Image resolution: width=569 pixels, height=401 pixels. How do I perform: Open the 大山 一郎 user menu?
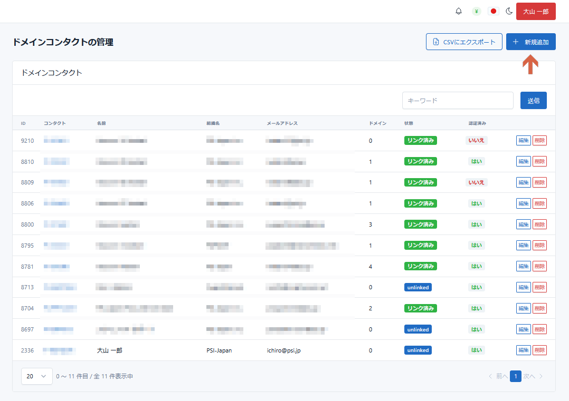[x=535, y=11]
